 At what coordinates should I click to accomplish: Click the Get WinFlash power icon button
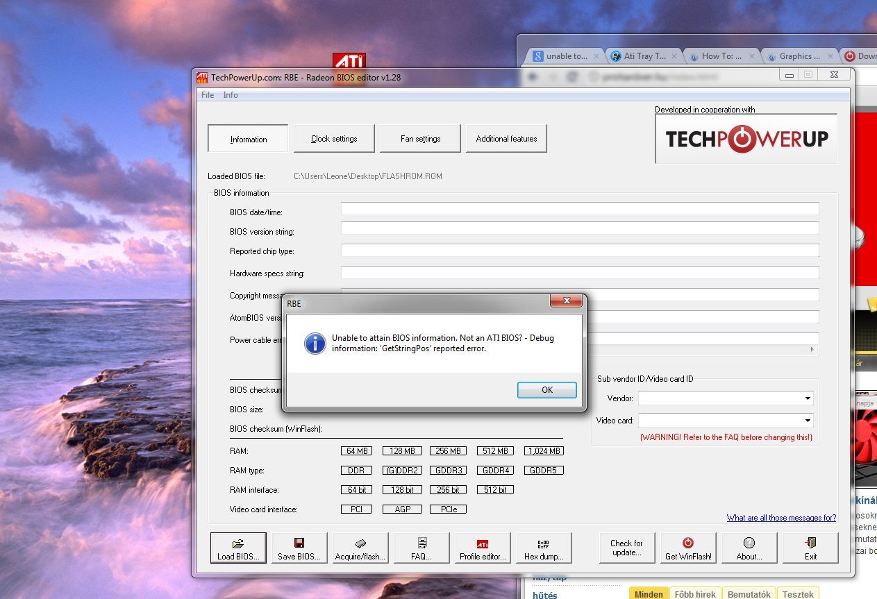click(x=688, y=548)
